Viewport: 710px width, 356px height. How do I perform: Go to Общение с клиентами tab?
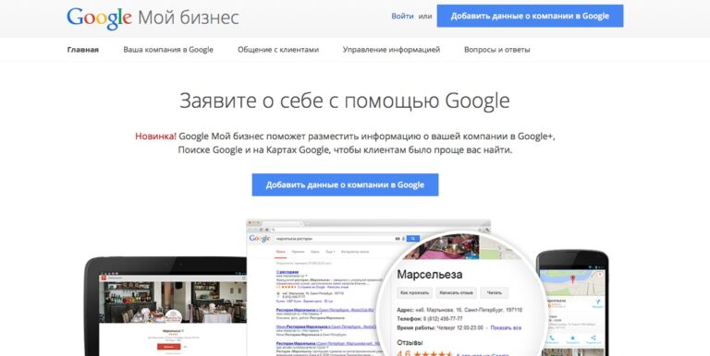coord(278,50)
